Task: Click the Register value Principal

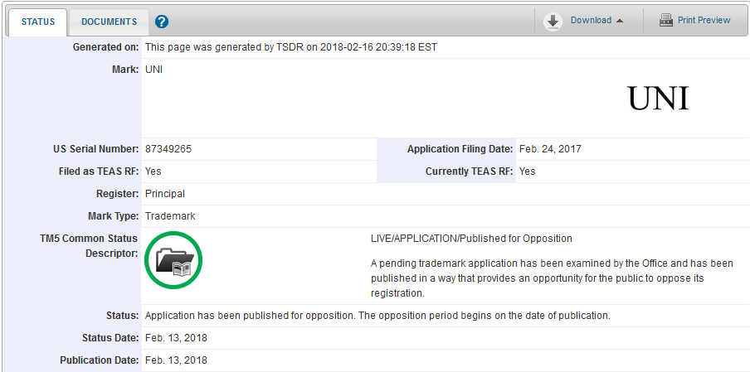Action: 164,194
